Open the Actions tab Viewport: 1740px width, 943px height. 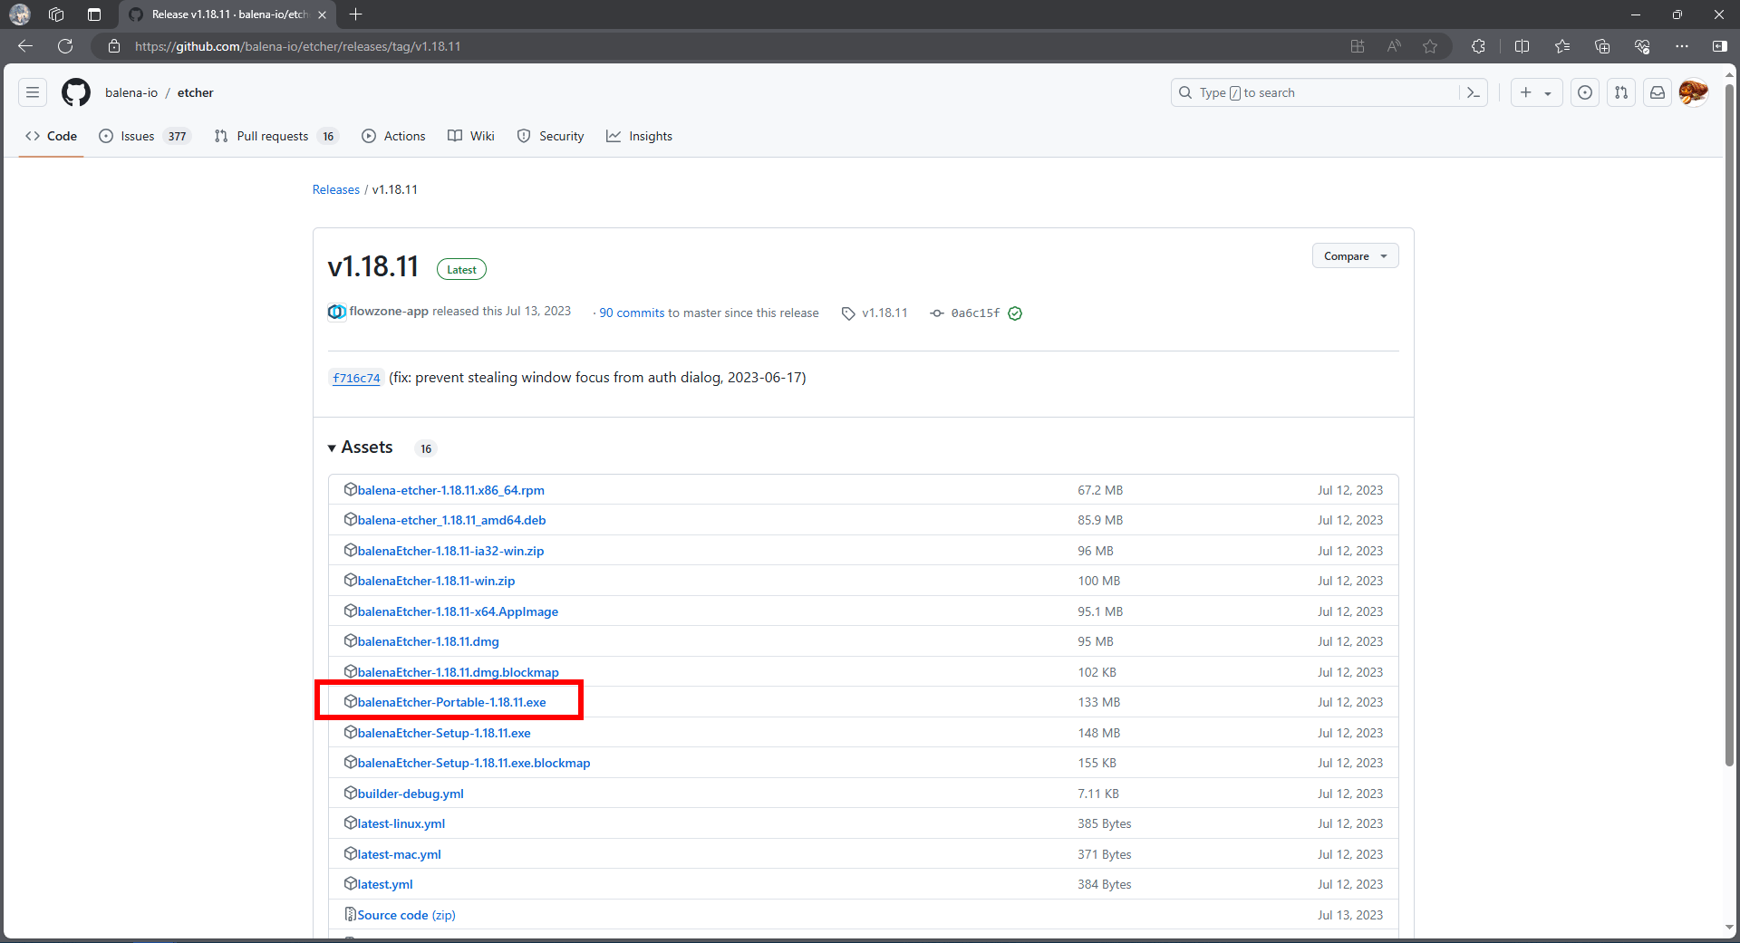point(393,136)
